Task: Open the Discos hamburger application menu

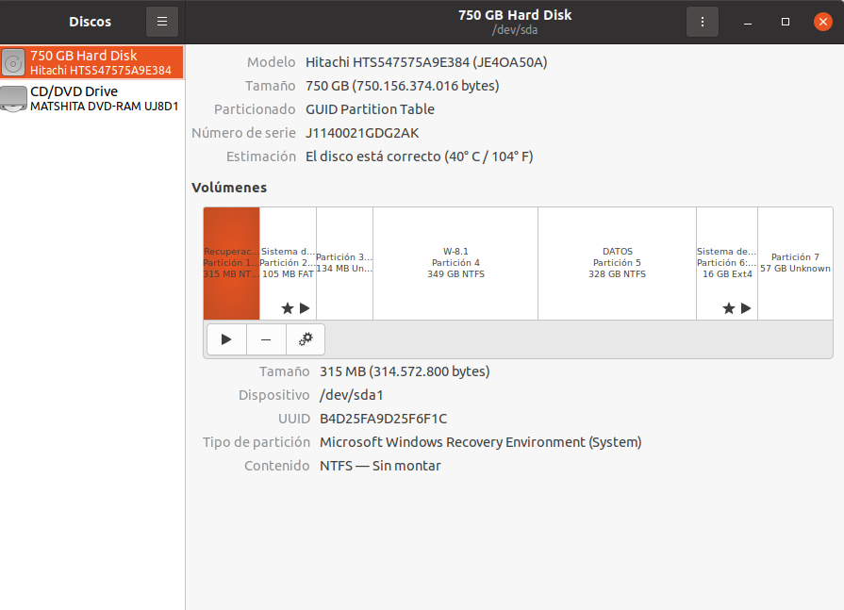Action: (x=162, y=22)
